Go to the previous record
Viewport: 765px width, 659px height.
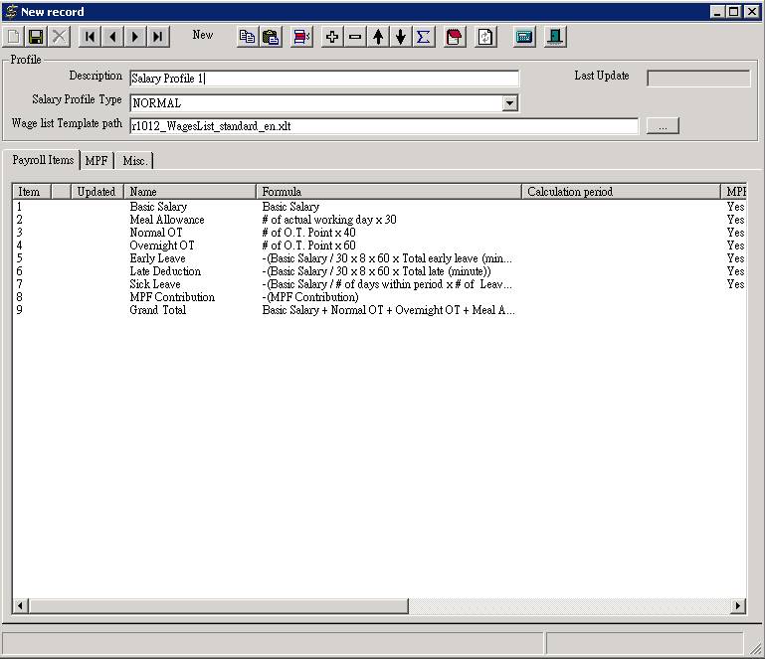pos(112,37)
